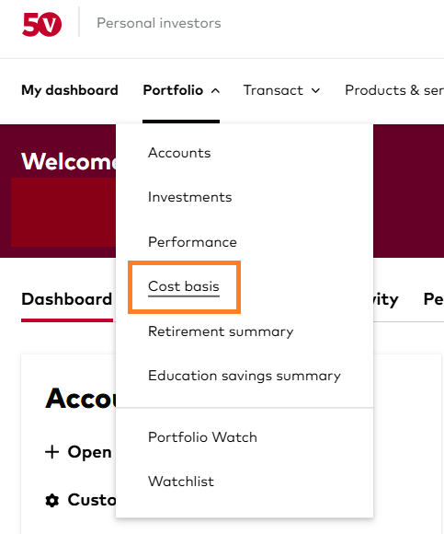The width and height of the screenshot is (444, 534).
Task: Click the gear icon beside Customize
Action: coord(52,500)
